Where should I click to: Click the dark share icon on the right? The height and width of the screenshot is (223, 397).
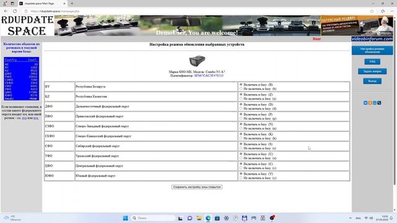point(379,103)
